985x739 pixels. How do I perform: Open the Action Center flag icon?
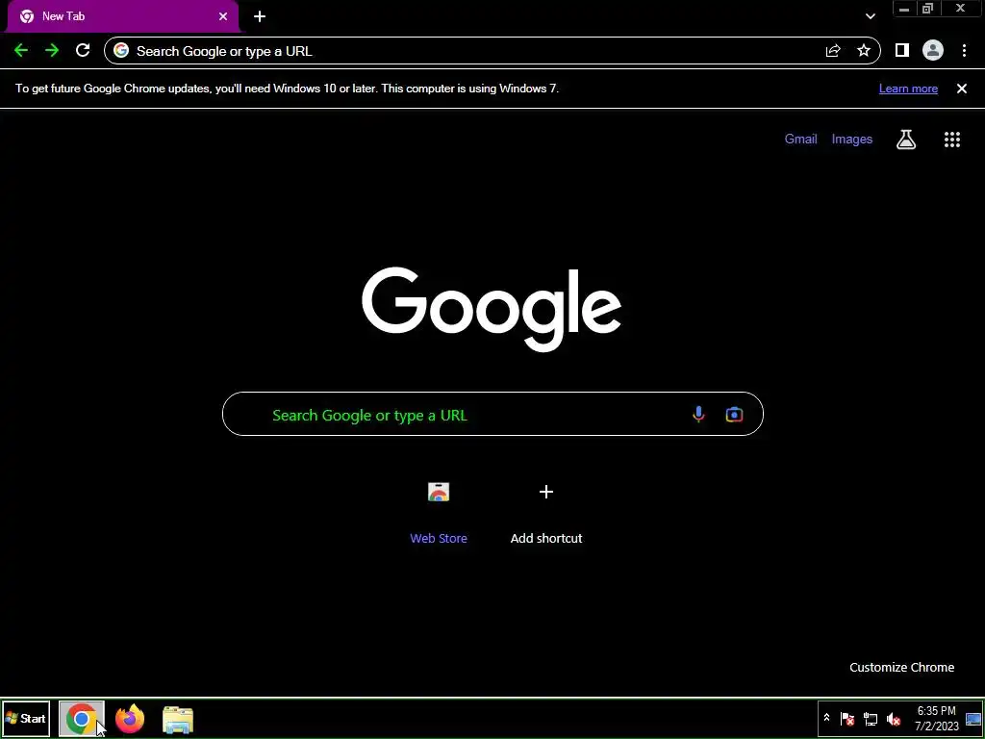coord(847,719)
